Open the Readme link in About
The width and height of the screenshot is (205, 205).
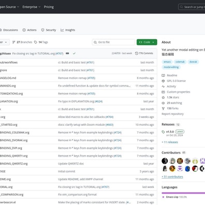click(x=172, y=76)
